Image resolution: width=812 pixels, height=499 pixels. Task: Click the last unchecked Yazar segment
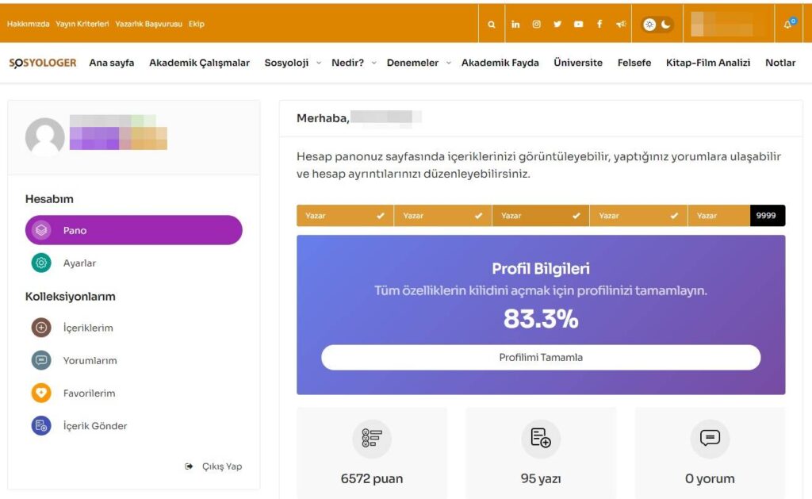point(718,216)
